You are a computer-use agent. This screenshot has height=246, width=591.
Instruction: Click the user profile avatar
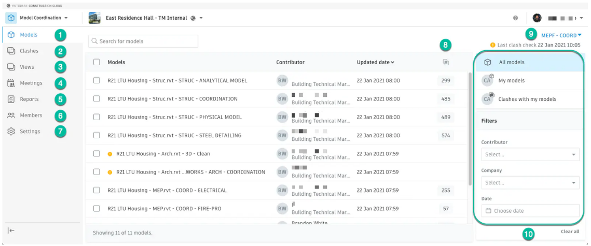coord(537,18)
